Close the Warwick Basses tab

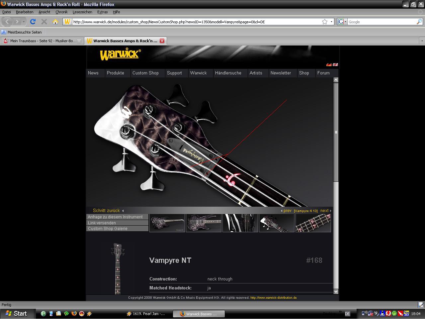point(162,41)
